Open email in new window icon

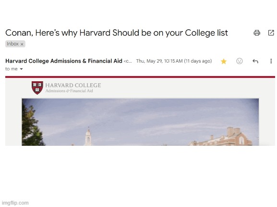271,33
